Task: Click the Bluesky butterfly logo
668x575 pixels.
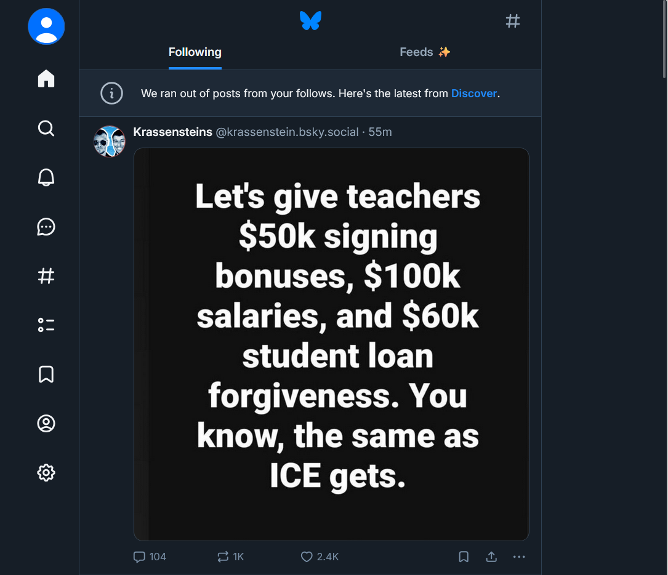Action: 310,21
